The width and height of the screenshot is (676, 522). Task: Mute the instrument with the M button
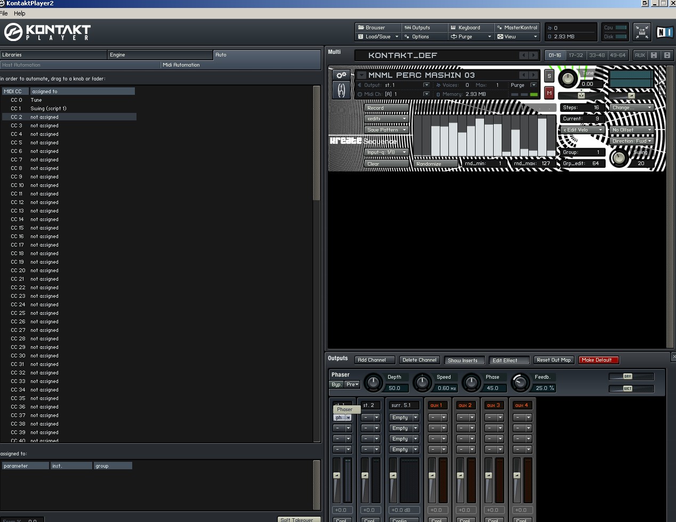point(549,93)
